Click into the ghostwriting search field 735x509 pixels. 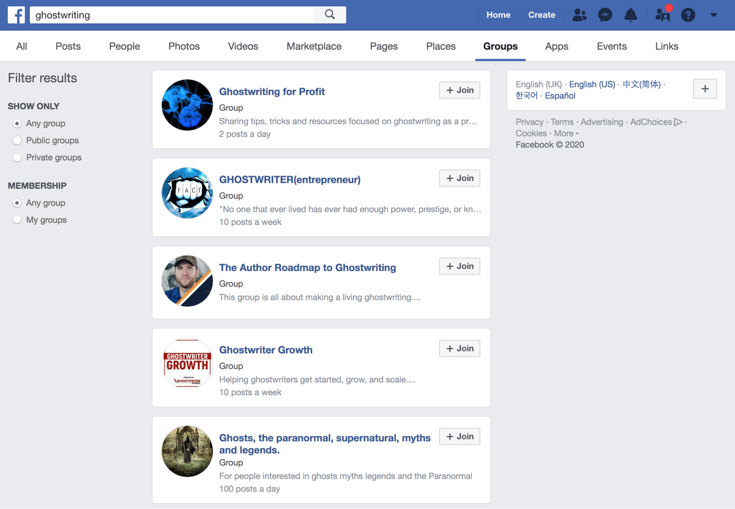pos(172,15)
